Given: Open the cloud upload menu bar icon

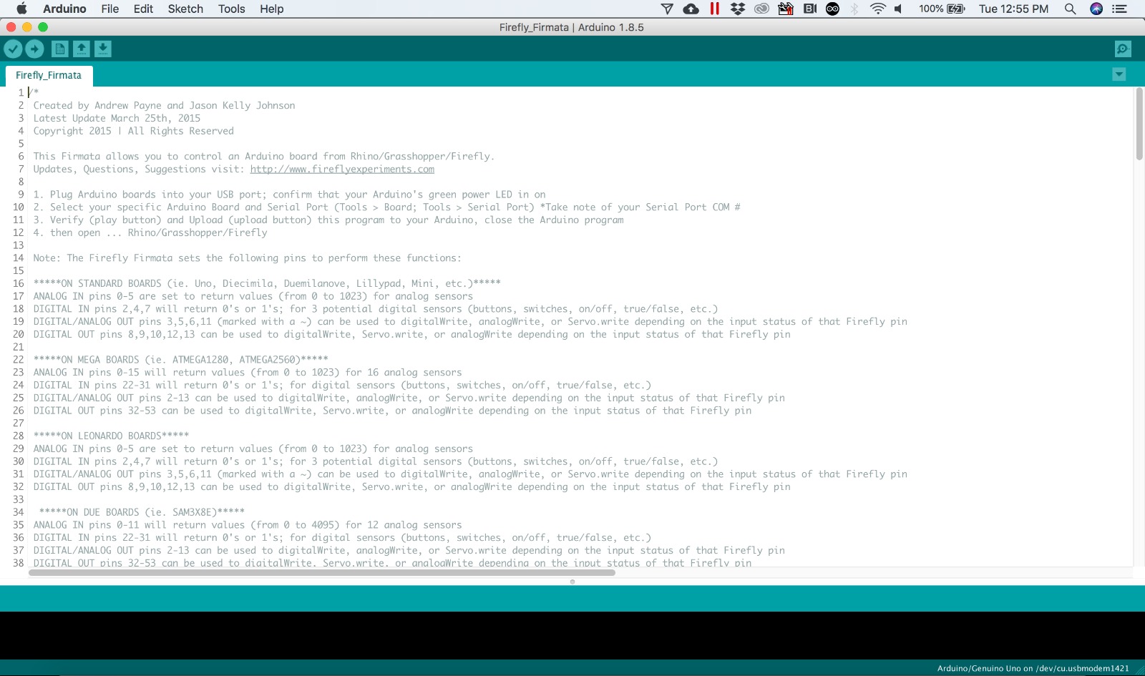Looking at the screenshot, I should pyautogui.click(x=691, y=9).
